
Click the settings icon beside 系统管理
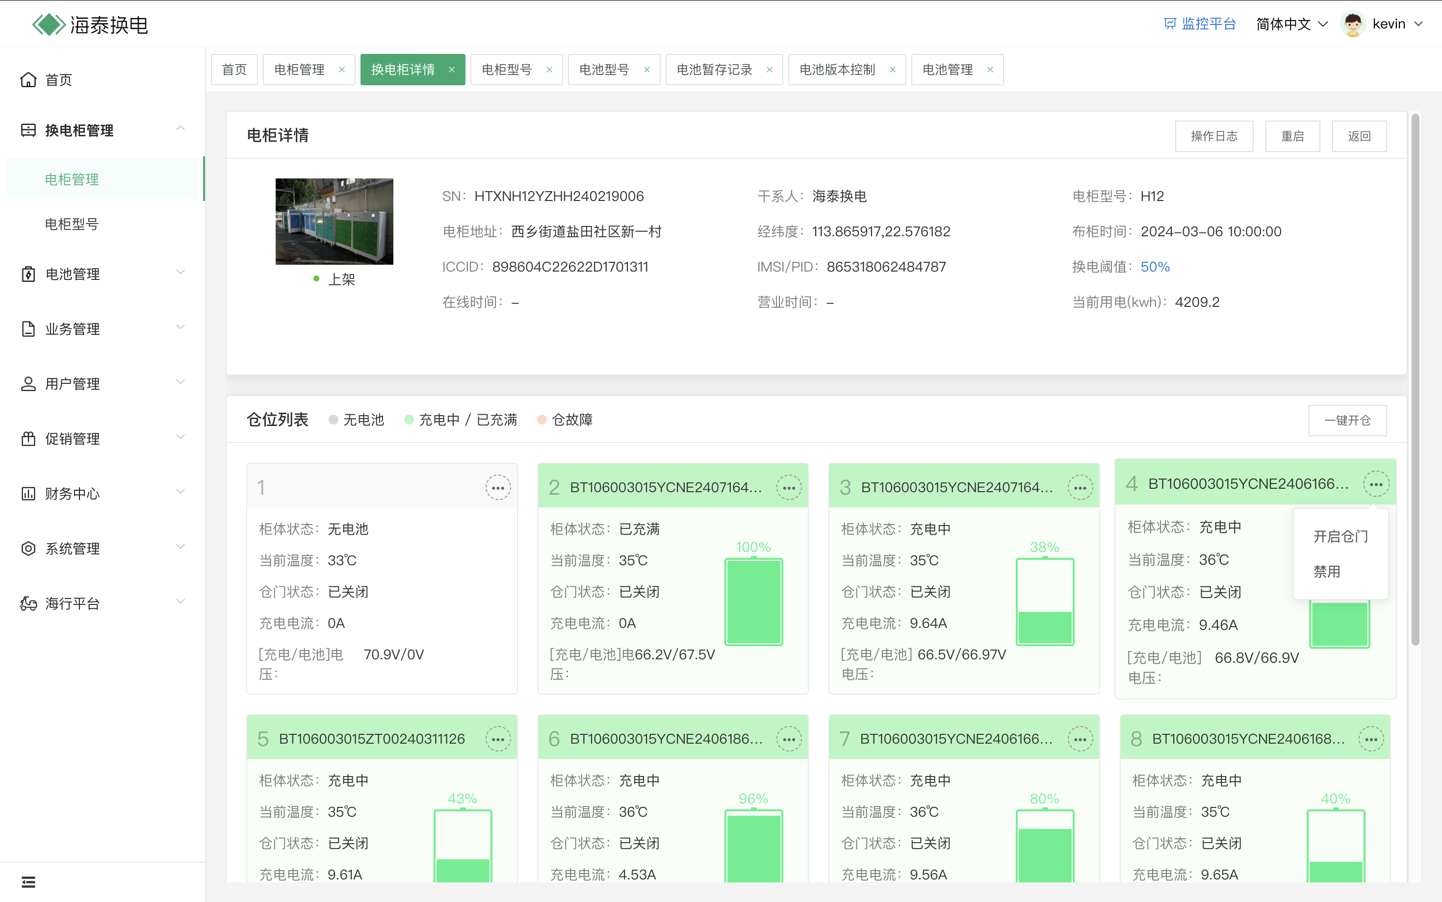28,548
